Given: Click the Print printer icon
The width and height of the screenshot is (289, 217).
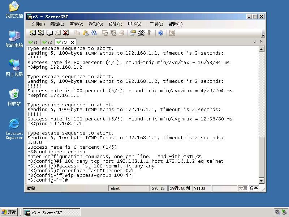Looking at the screenshot, I should [122, 33].
